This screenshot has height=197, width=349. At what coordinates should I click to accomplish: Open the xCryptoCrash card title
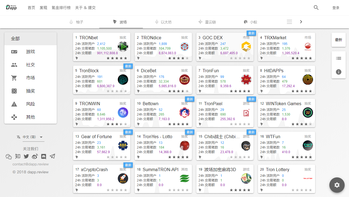94,169
